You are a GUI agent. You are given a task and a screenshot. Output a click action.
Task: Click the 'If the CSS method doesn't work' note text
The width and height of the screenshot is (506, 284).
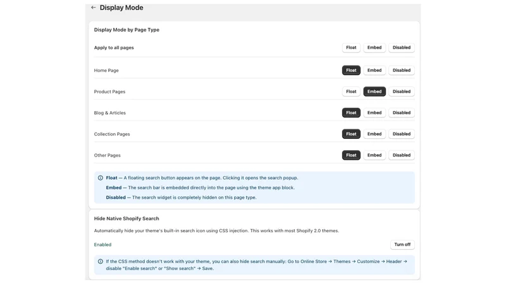tap(257, 265)
